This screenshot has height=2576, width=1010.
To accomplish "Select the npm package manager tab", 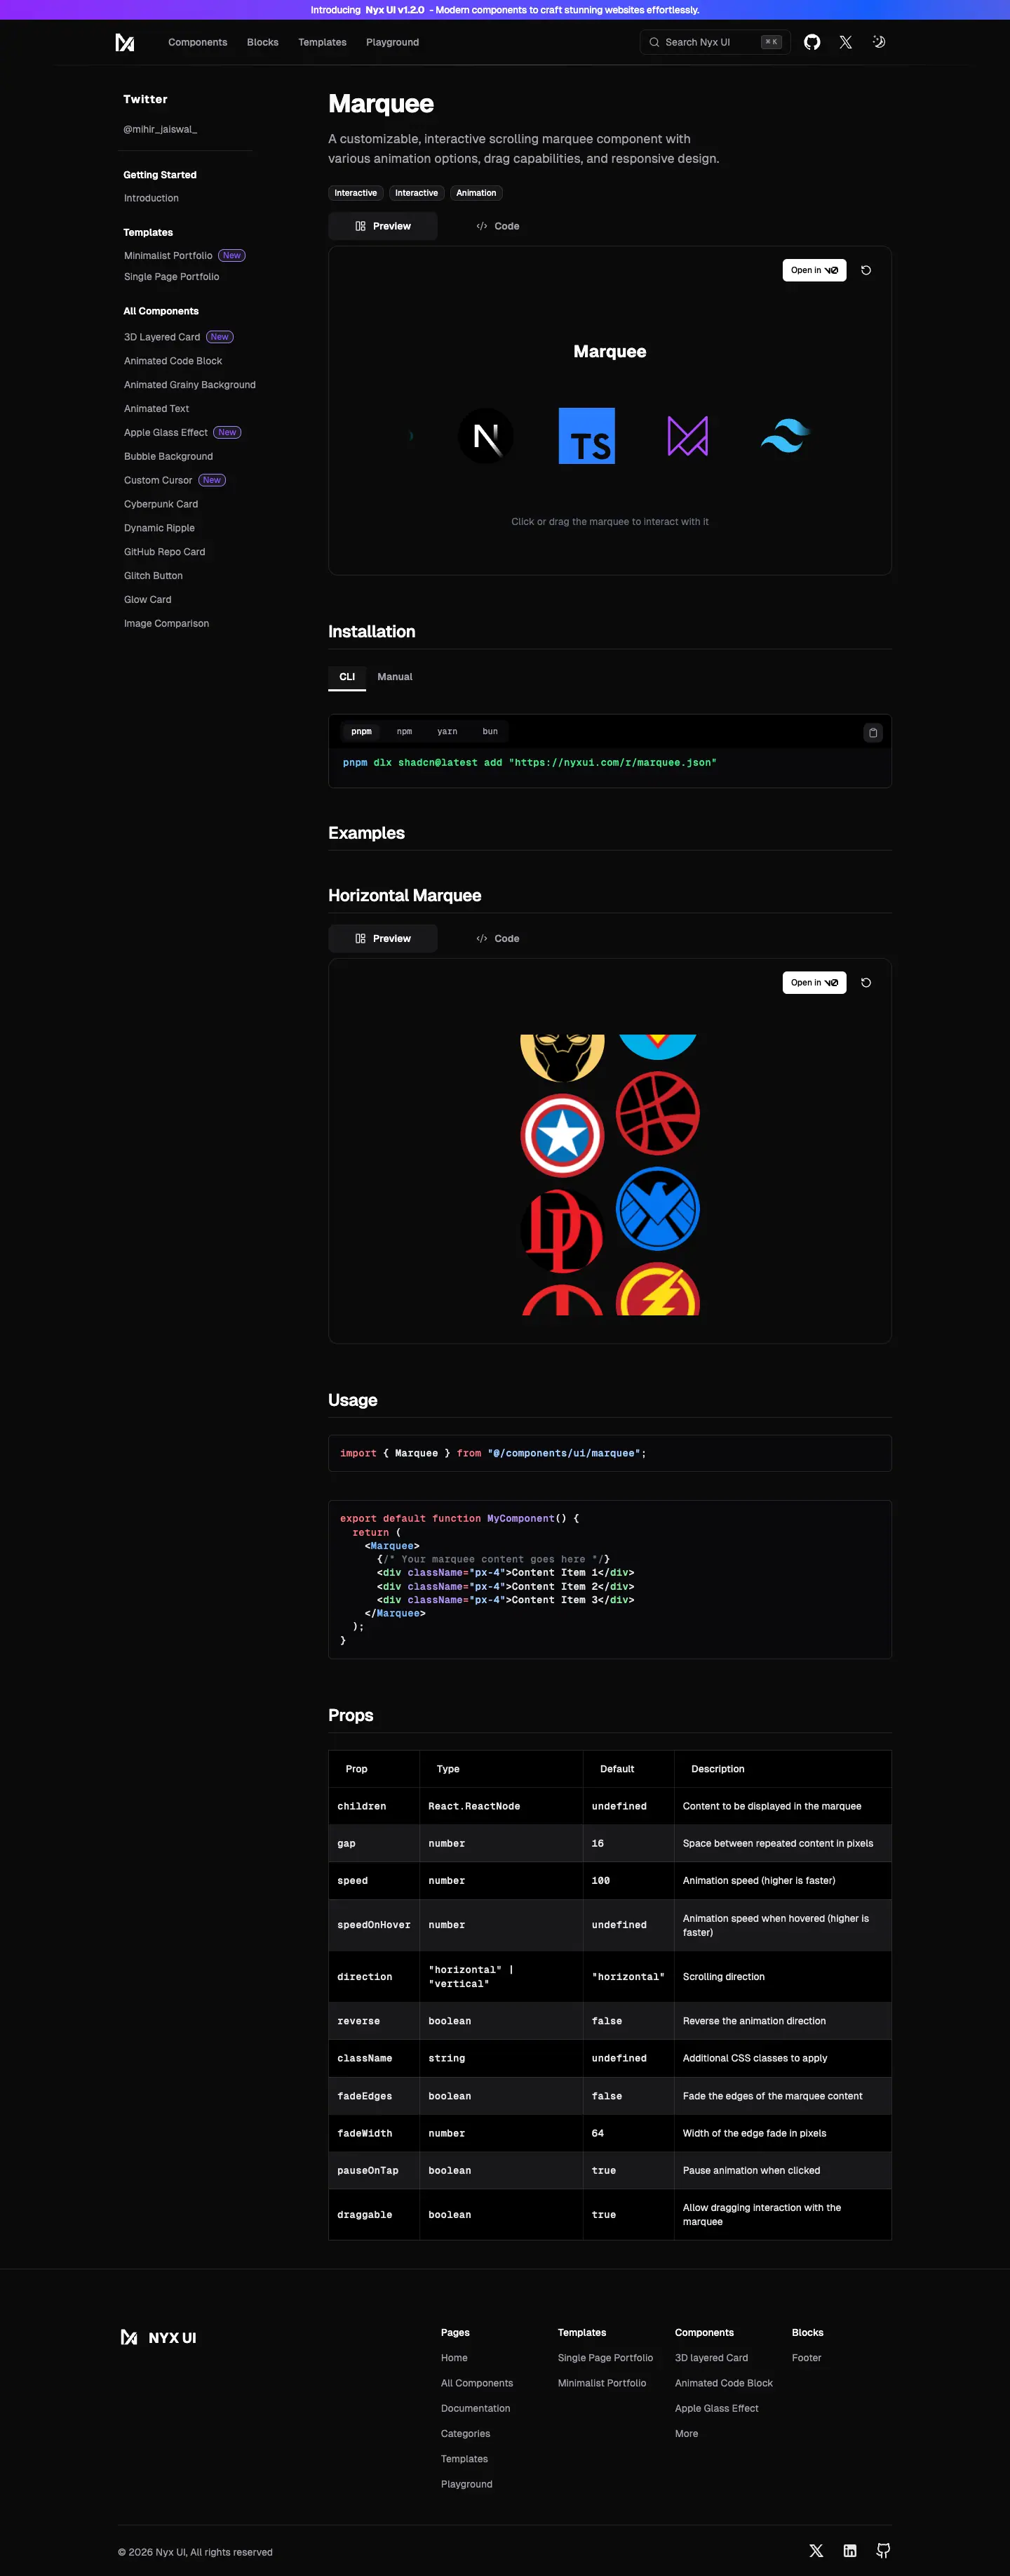I will click(x=405, y=732).
